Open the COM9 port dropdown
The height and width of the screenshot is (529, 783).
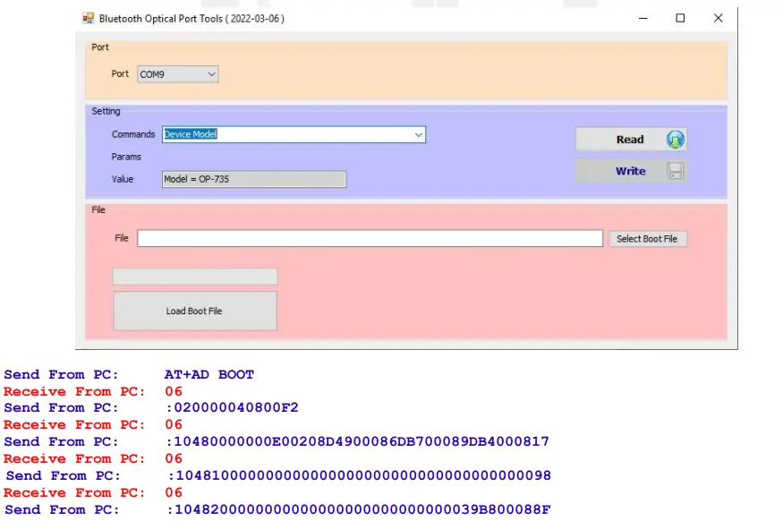click(177, 74)
